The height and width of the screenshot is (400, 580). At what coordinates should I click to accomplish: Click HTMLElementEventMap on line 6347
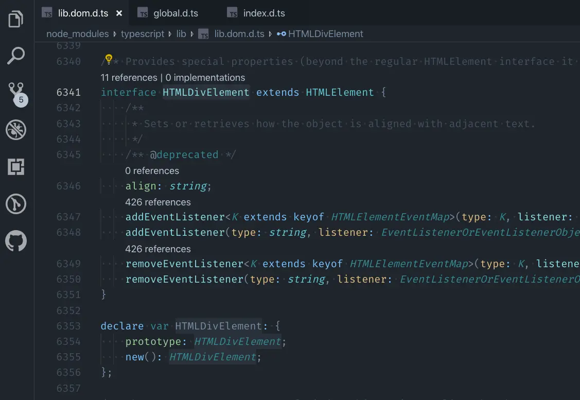(390, 217)
